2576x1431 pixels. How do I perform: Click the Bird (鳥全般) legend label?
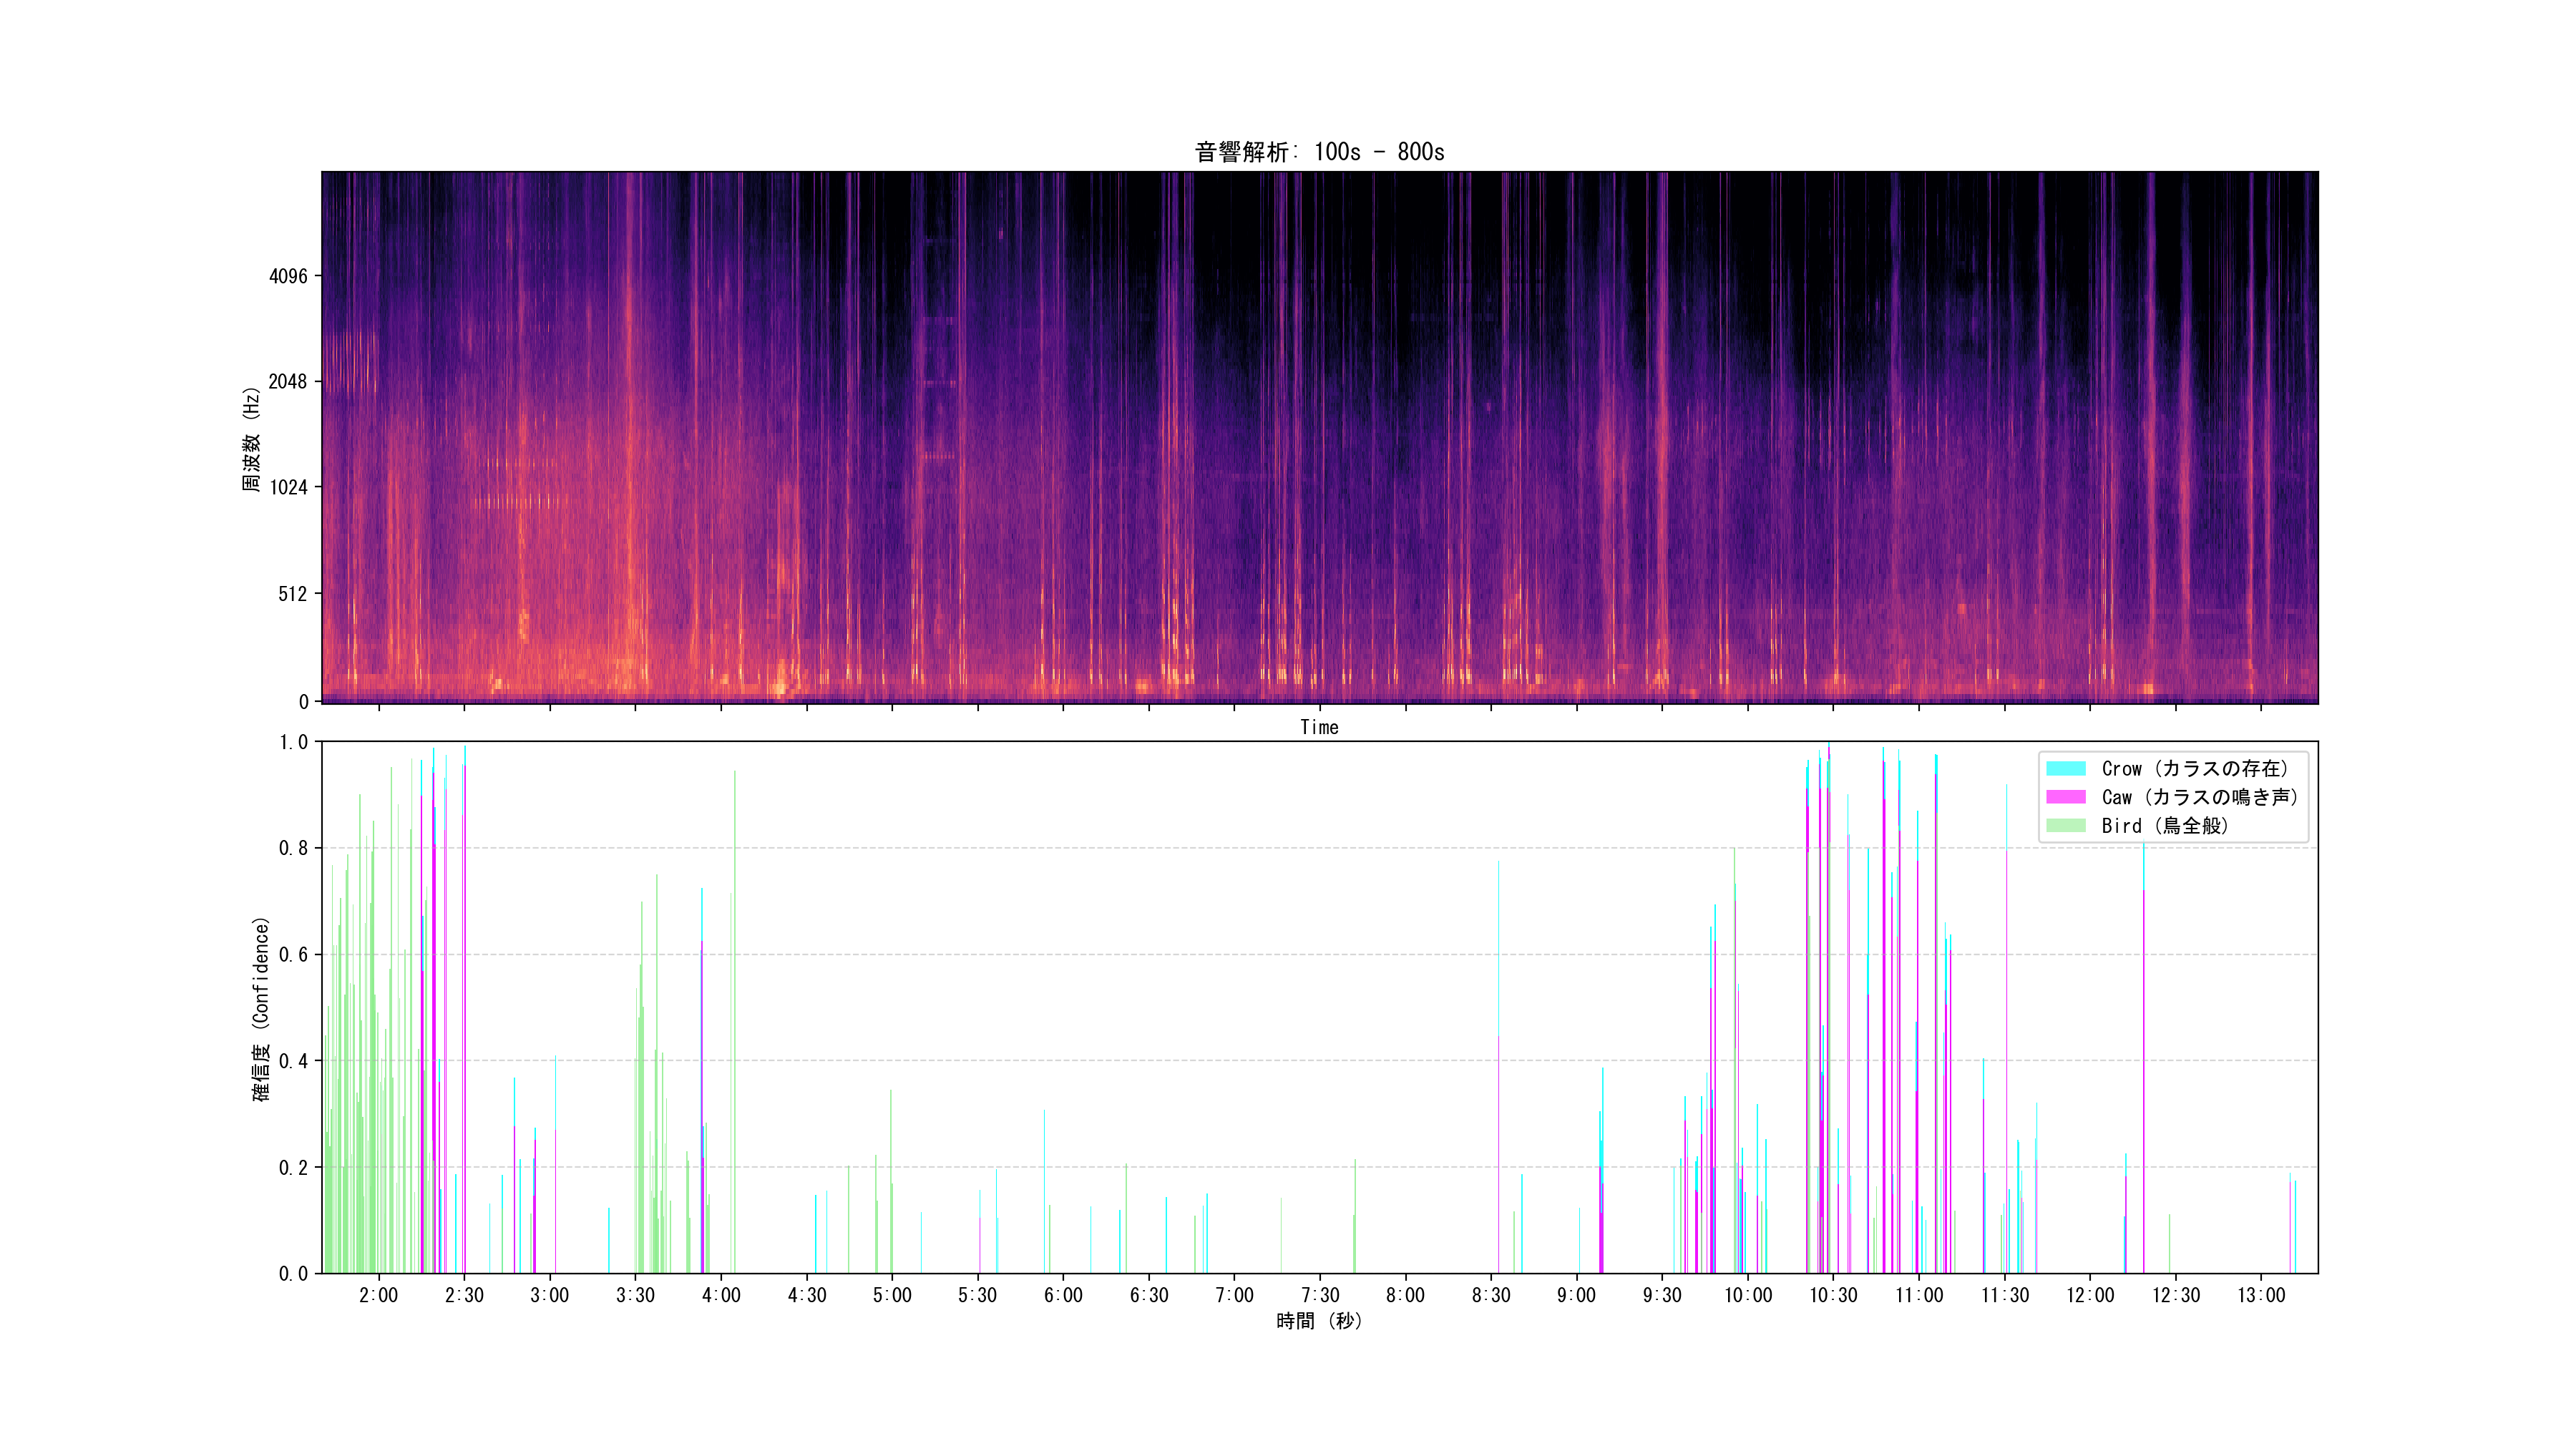pos(2165,825)
